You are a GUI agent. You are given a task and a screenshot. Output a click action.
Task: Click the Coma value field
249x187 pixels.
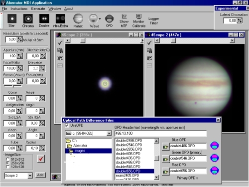[x=10, y=98]
